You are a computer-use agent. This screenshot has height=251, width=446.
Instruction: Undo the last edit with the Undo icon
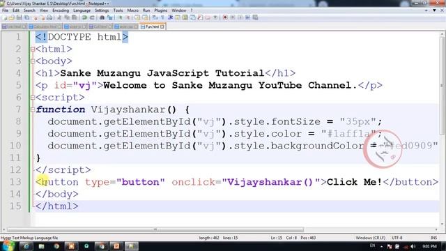pyautogui.click(x=84, y=17)
